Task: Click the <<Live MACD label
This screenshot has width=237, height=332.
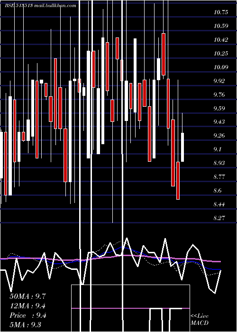Action: (200, 319)
